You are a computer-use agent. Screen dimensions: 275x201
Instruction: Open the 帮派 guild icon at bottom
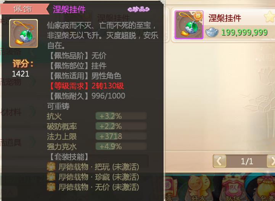coord(169,188)
